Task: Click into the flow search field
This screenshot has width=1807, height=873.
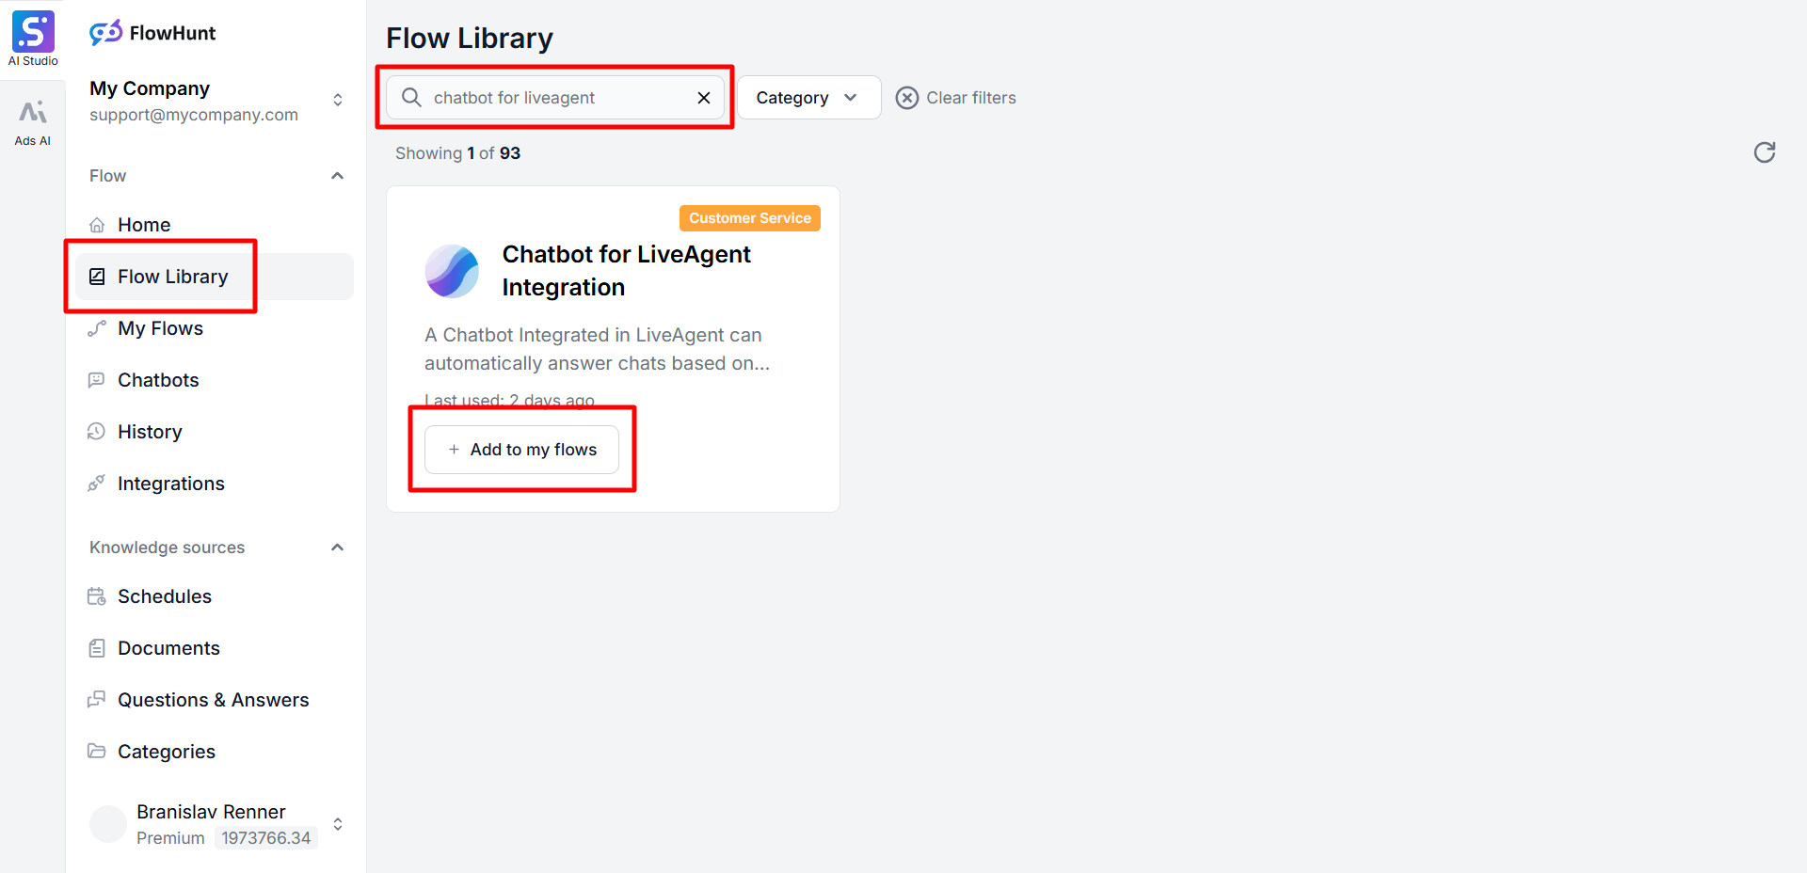Action: coord(555,98)
